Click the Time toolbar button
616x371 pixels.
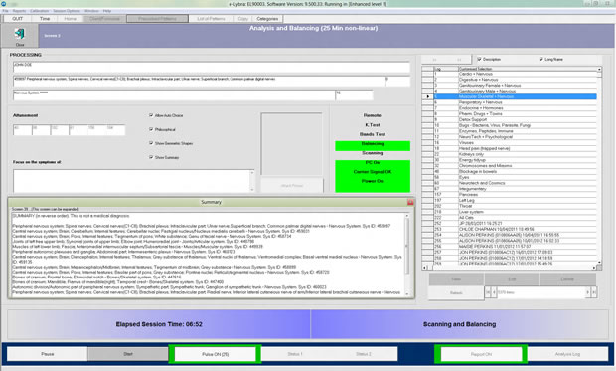point(45,19)
